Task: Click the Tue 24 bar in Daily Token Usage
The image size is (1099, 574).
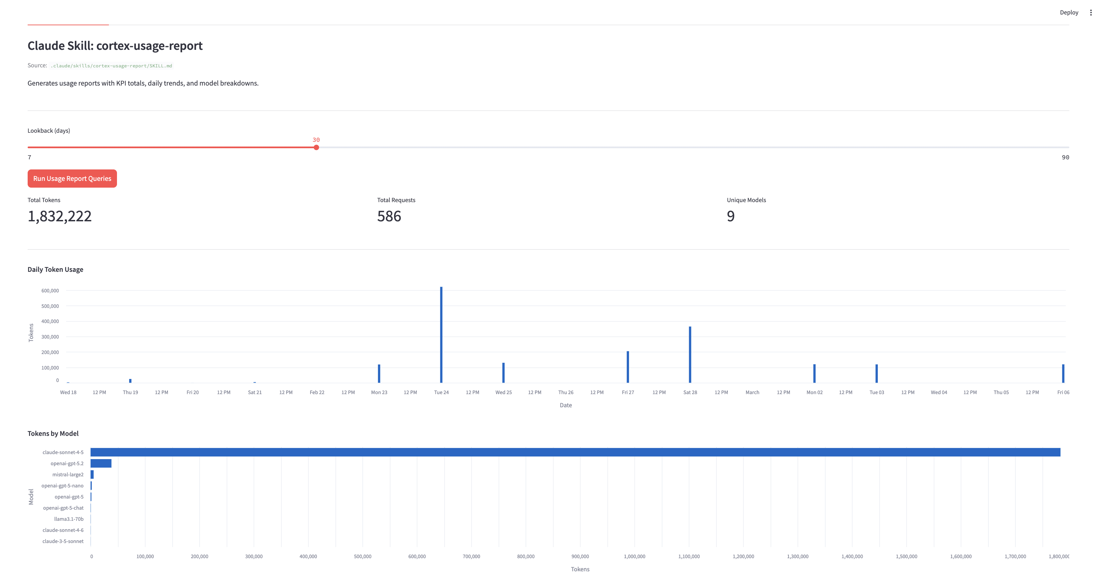Action: [441, 335]
